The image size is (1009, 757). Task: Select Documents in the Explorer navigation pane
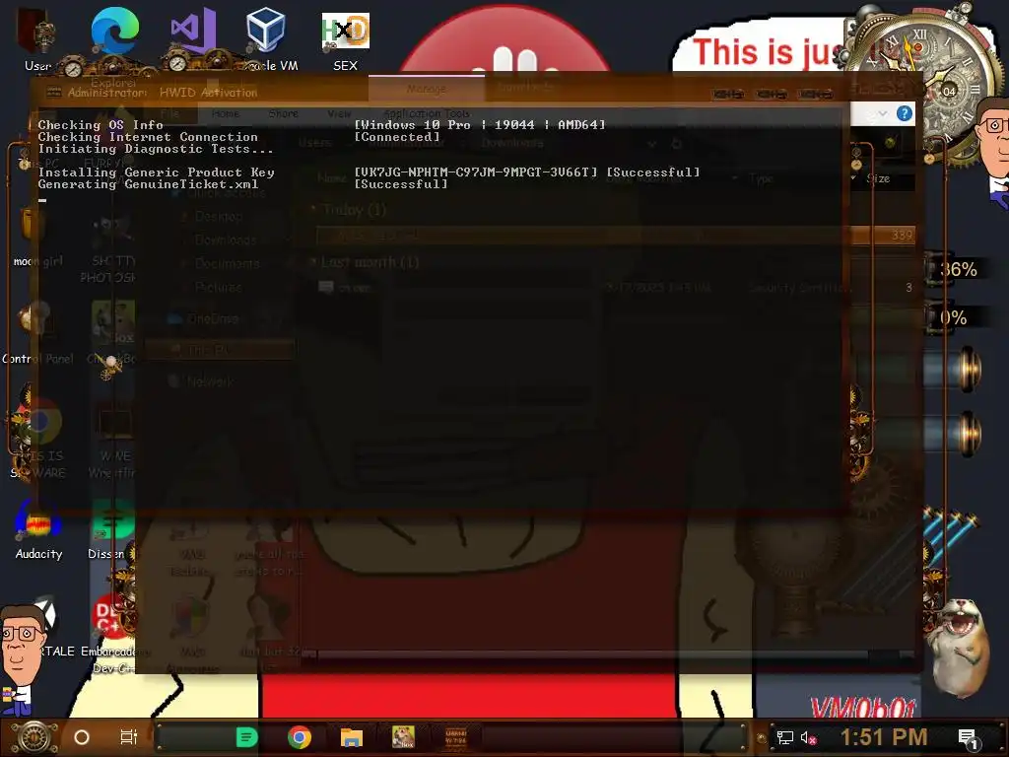pos(228,263)
